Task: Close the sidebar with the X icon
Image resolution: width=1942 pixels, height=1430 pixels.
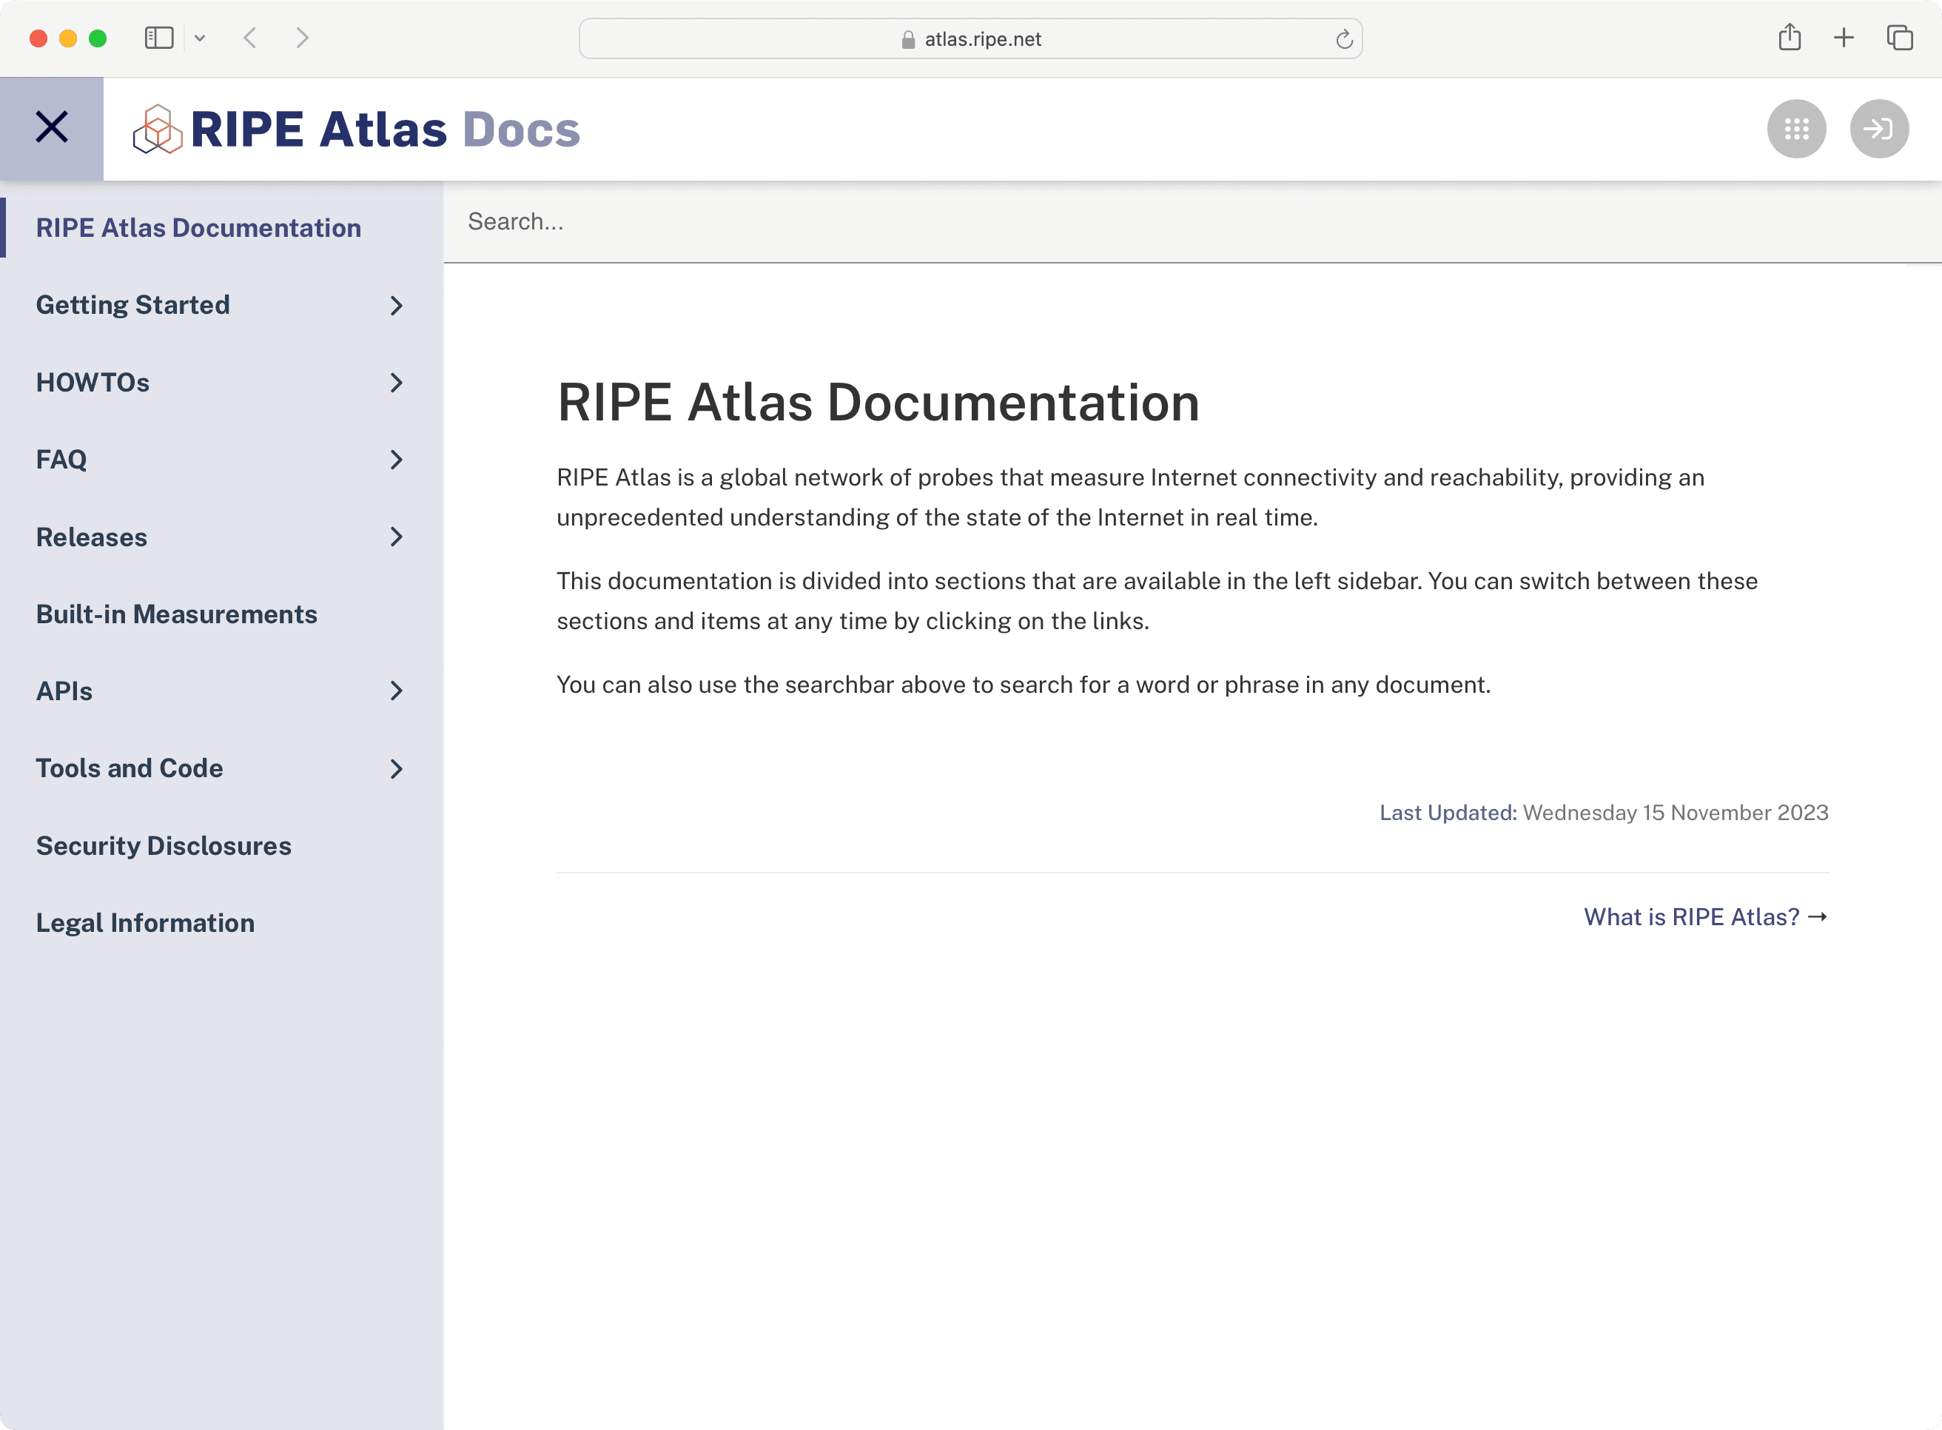Action: 50,127
